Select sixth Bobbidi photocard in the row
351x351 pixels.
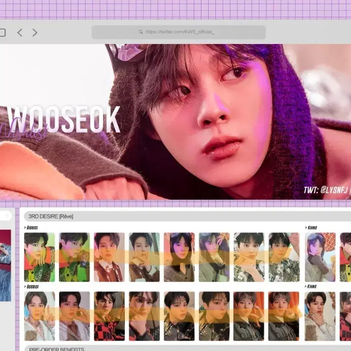tap(214, 316)
